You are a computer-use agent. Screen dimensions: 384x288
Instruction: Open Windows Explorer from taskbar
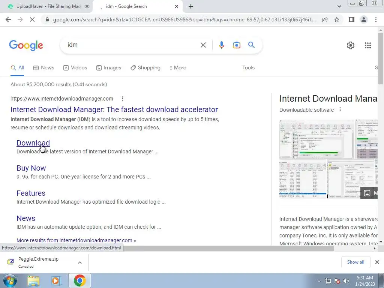(x=33, y=281)
